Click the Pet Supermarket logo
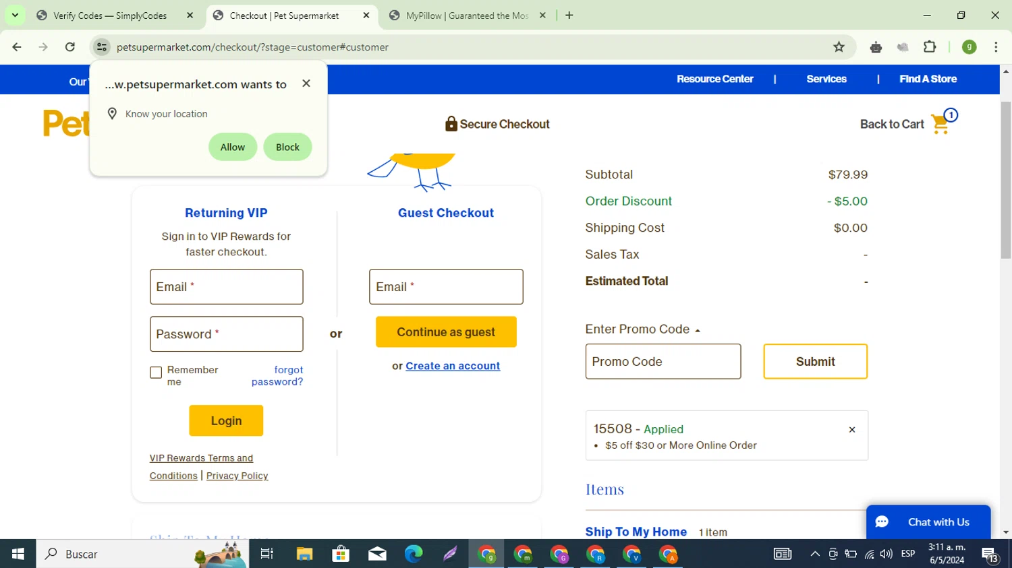1012x568 pixels. tap(66, 124)
